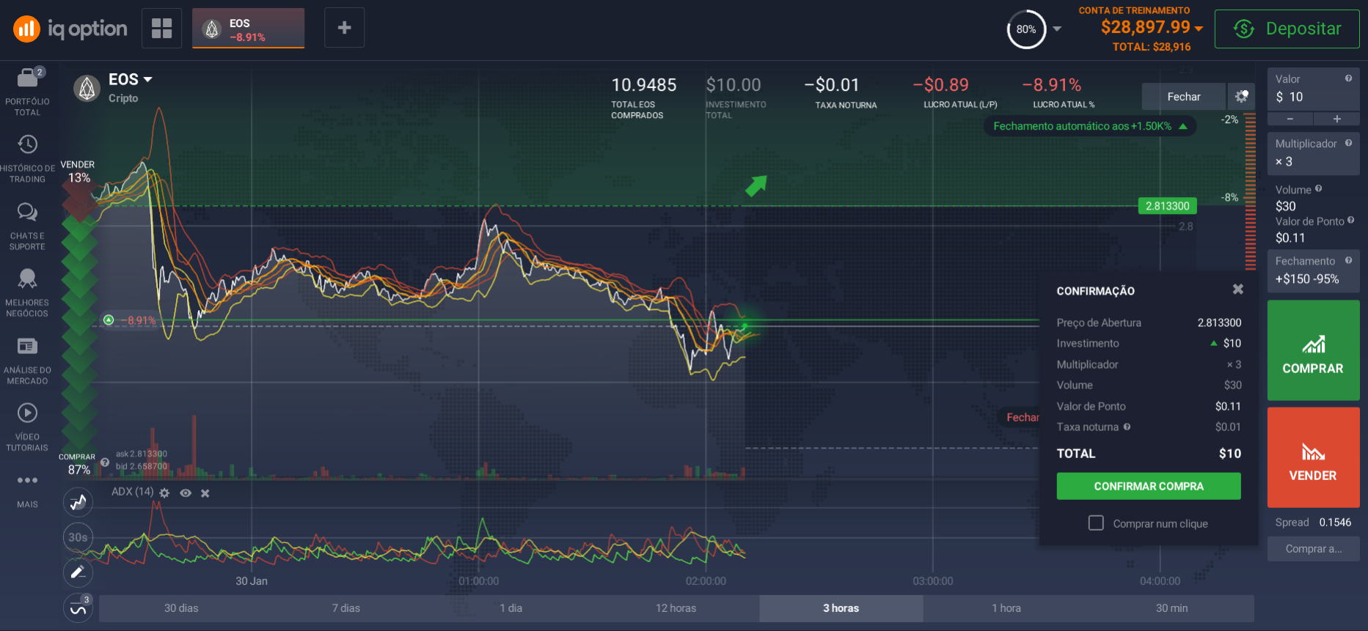This screenshot has height=631, width=1368.
Task: Open the 80% circular indicator
Action: (1026, 29)
